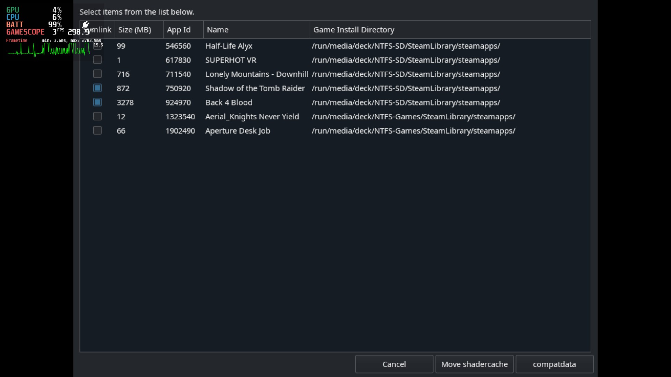The image size is (671, 377).
Task: Click the power plug icon in overlay
Action: pos(86,24)
